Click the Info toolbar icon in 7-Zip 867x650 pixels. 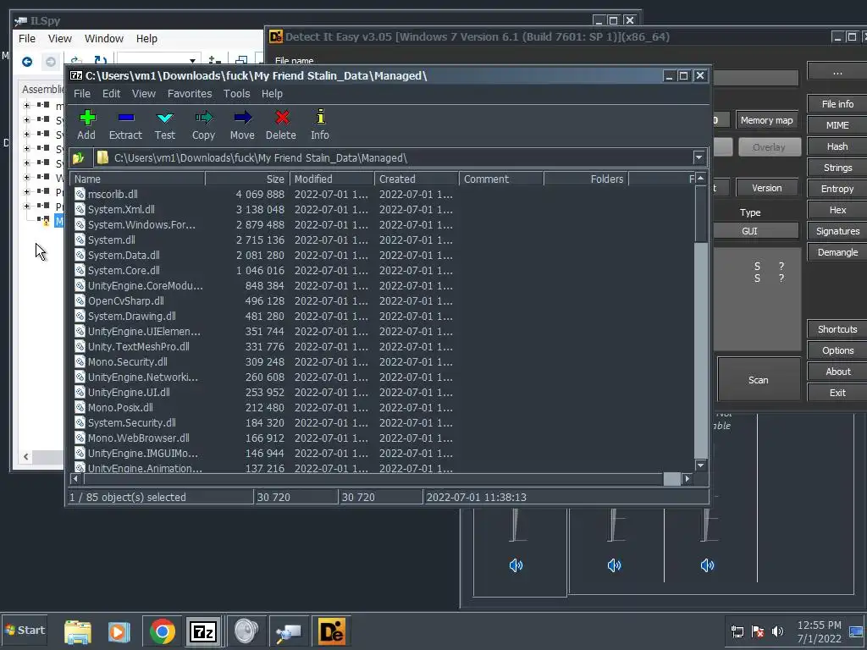[x=320, y=117]
